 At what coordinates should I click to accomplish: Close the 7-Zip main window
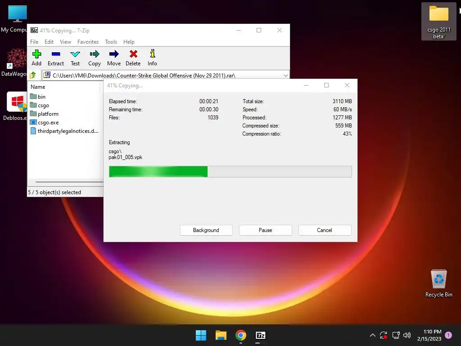(280, 30)
